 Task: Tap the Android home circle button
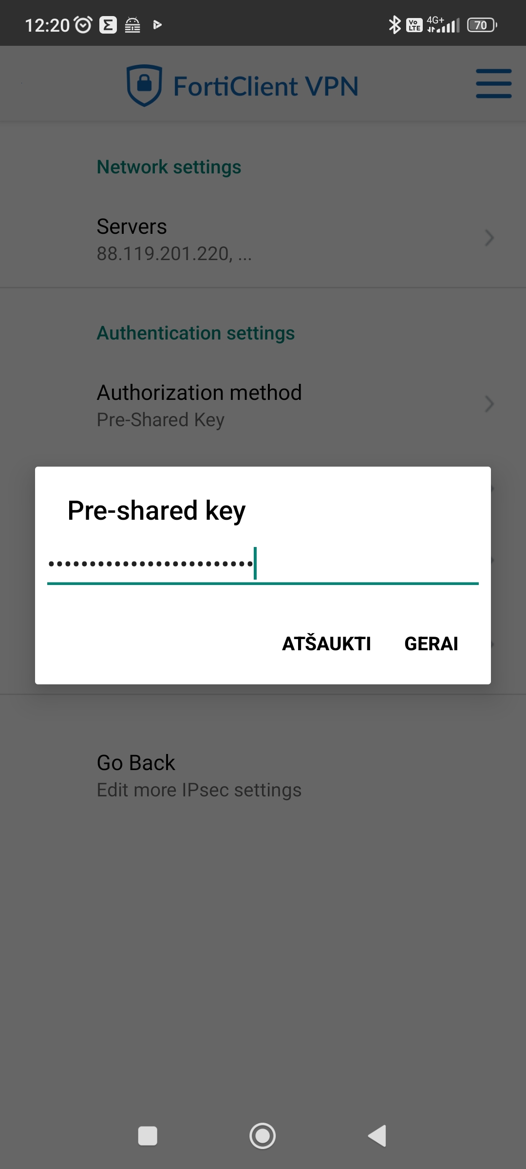click(263, 1136)
